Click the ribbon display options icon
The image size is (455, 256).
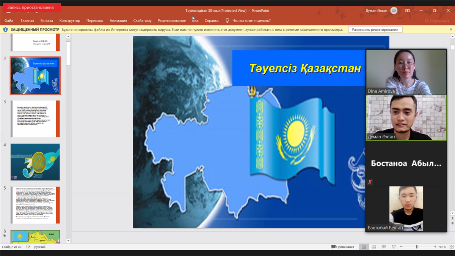click(408, 11)
